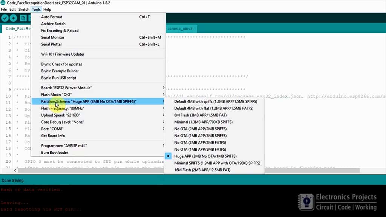Open the File menu
The image size is (386, 217).
click(4, 9)
